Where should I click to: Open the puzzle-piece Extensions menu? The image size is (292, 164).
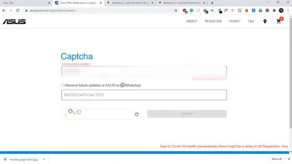pyautogui.click(x=274, y=10)
